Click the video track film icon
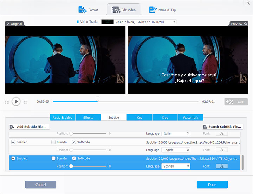The width and height of the screenshot is (253, 194). tap(78, 22)
